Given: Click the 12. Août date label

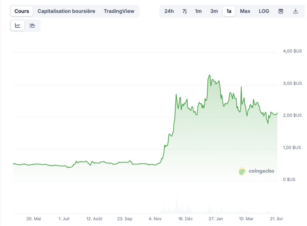Looking at the screenshot, I should 94,219.
